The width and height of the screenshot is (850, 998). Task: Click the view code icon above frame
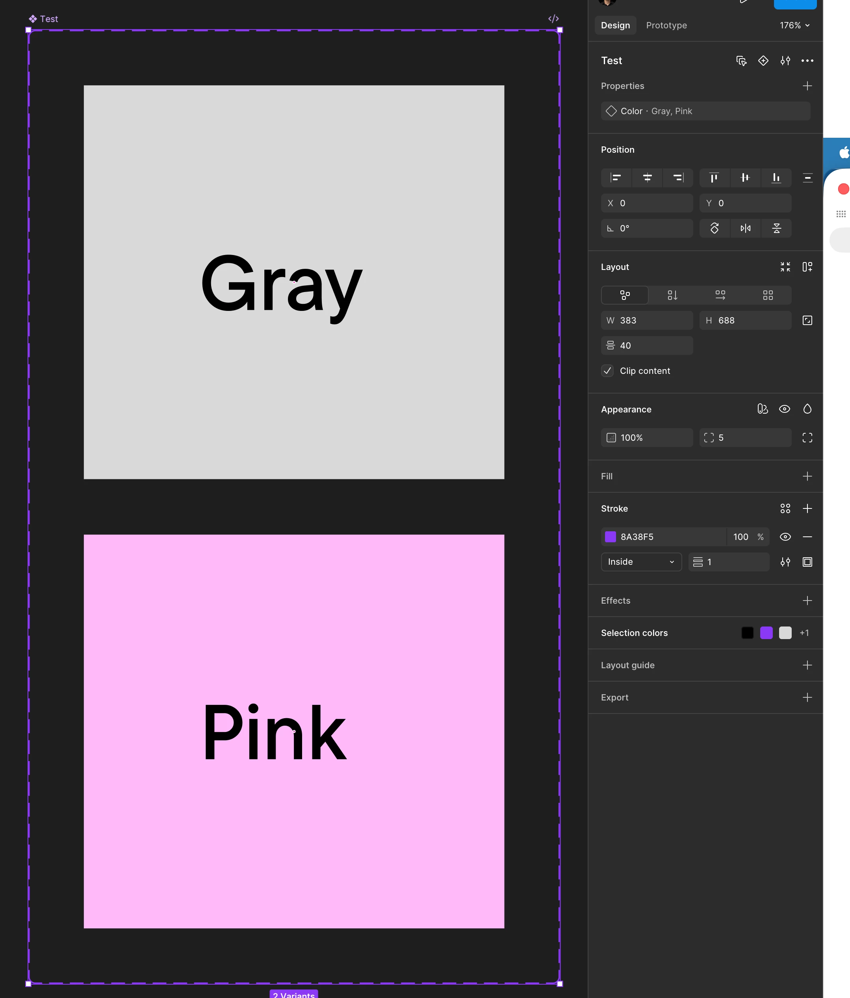pos(553,18)
